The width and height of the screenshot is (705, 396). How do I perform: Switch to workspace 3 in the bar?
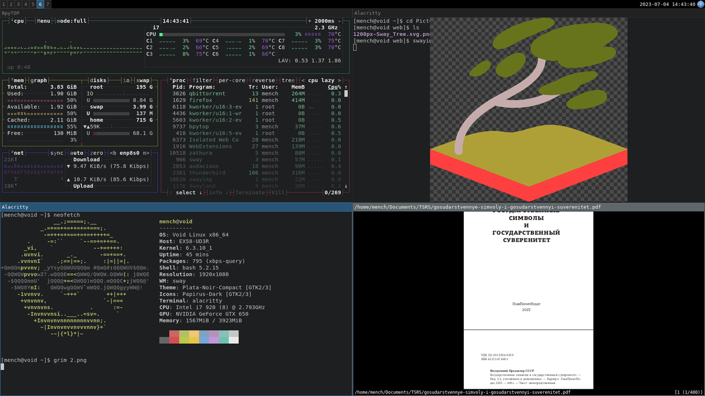[x=18, y=4]
